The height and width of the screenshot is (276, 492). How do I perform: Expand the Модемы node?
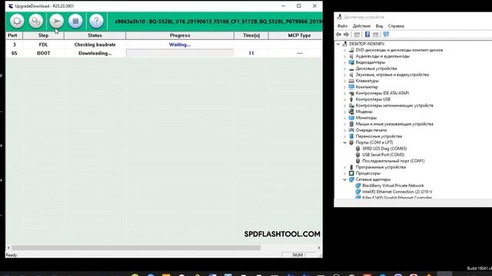pyautogui.click(x=344, y=112)
